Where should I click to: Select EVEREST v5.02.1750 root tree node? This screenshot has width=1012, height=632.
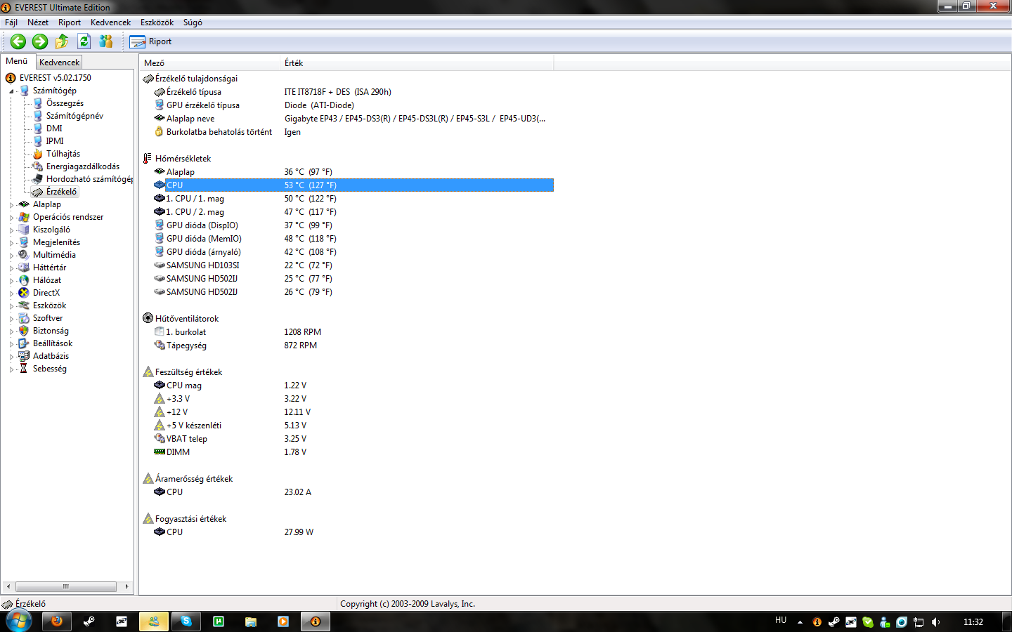tap(55, 78)
